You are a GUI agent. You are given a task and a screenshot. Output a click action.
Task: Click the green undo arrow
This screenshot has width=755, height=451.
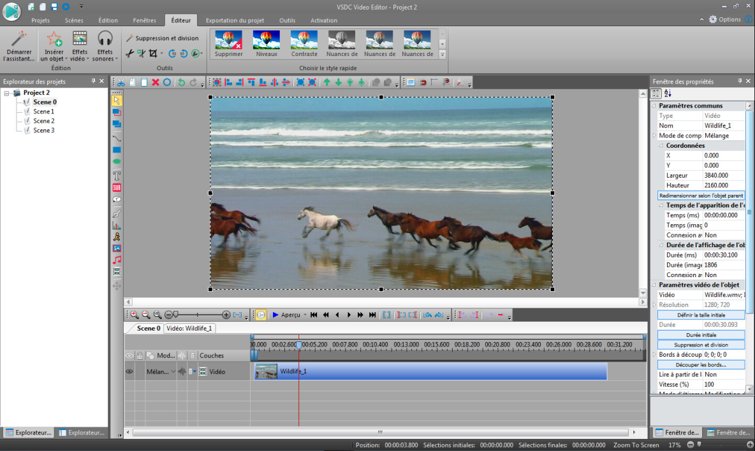pyautogui.click(x=181, y=83)
